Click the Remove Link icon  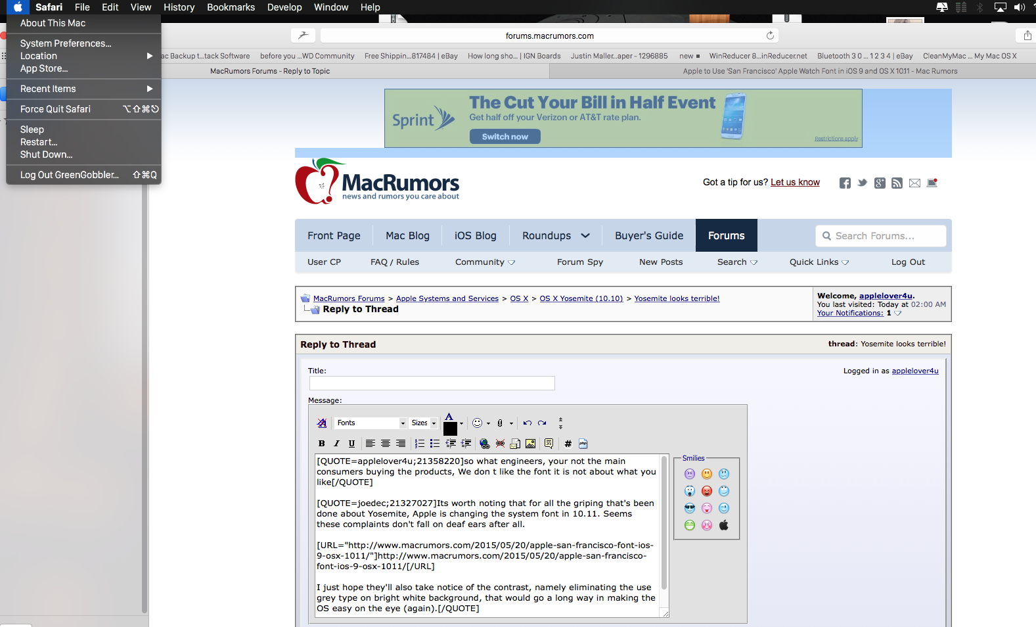pos(500,444)
